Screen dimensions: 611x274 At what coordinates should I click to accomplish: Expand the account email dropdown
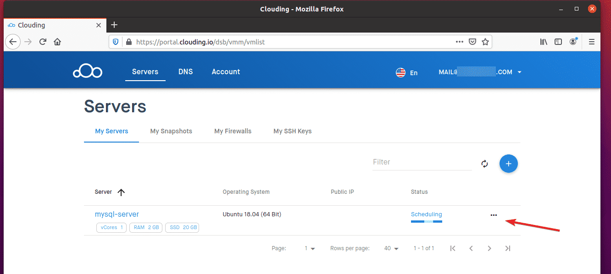coord(519,72)
